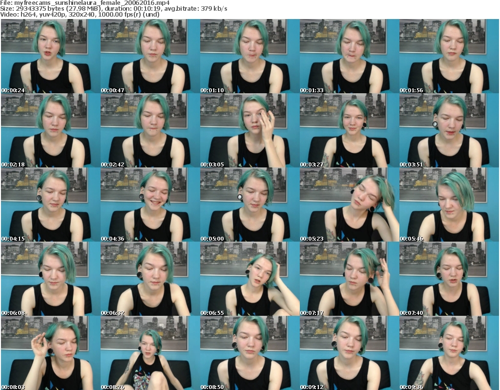Pick the last frame at 00:09:36
This screenshot has height=390, width=500.
tap(449, 353)
